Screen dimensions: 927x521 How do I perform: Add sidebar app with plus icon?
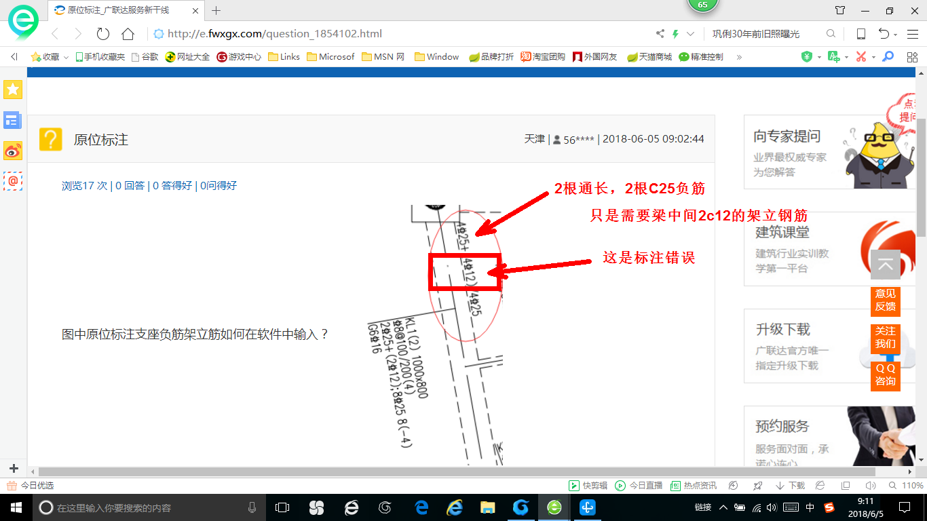(13, 469)
